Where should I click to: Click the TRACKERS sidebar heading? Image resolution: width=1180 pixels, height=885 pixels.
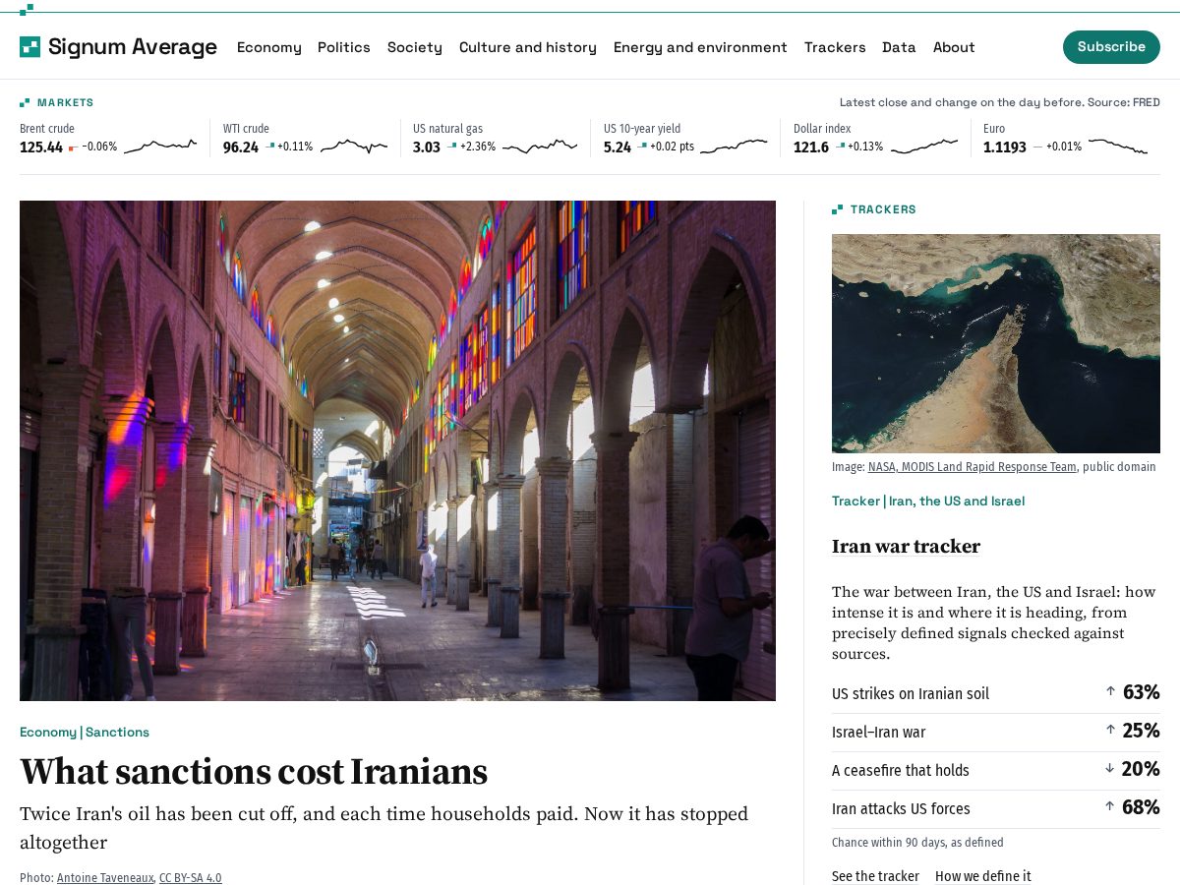tap(883, 209)
